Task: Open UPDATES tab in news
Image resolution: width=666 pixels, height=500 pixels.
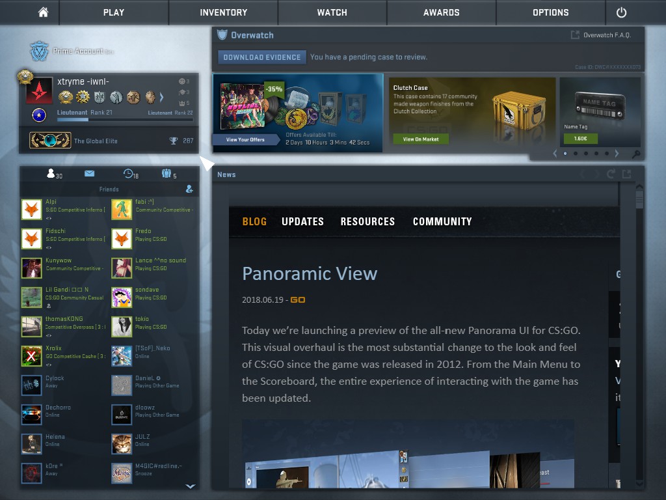Action: click(302, 221)
